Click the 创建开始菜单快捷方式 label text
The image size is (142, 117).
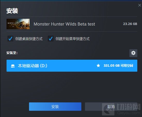click(x=73, y=39)
